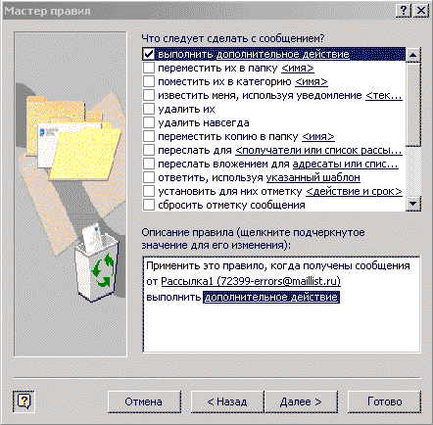Click the Office Assistant help icon
This screenshot has width=433, height=425.
(24, 401)
